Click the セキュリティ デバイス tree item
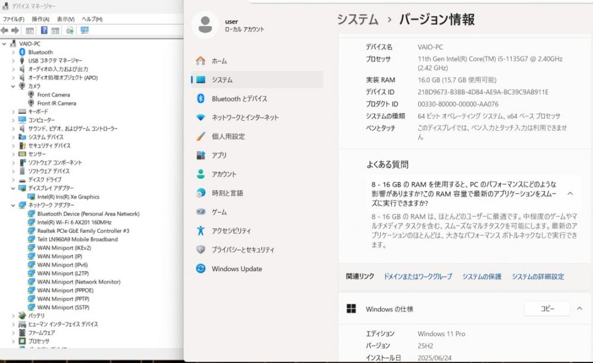The height and width of the screenshot is (363, 593). pyautogui.click(x=49, y=146)
